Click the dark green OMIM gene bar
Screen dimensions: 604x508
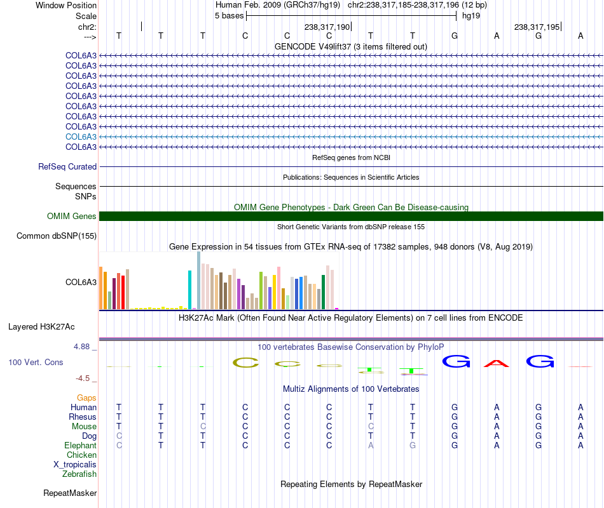351,217
